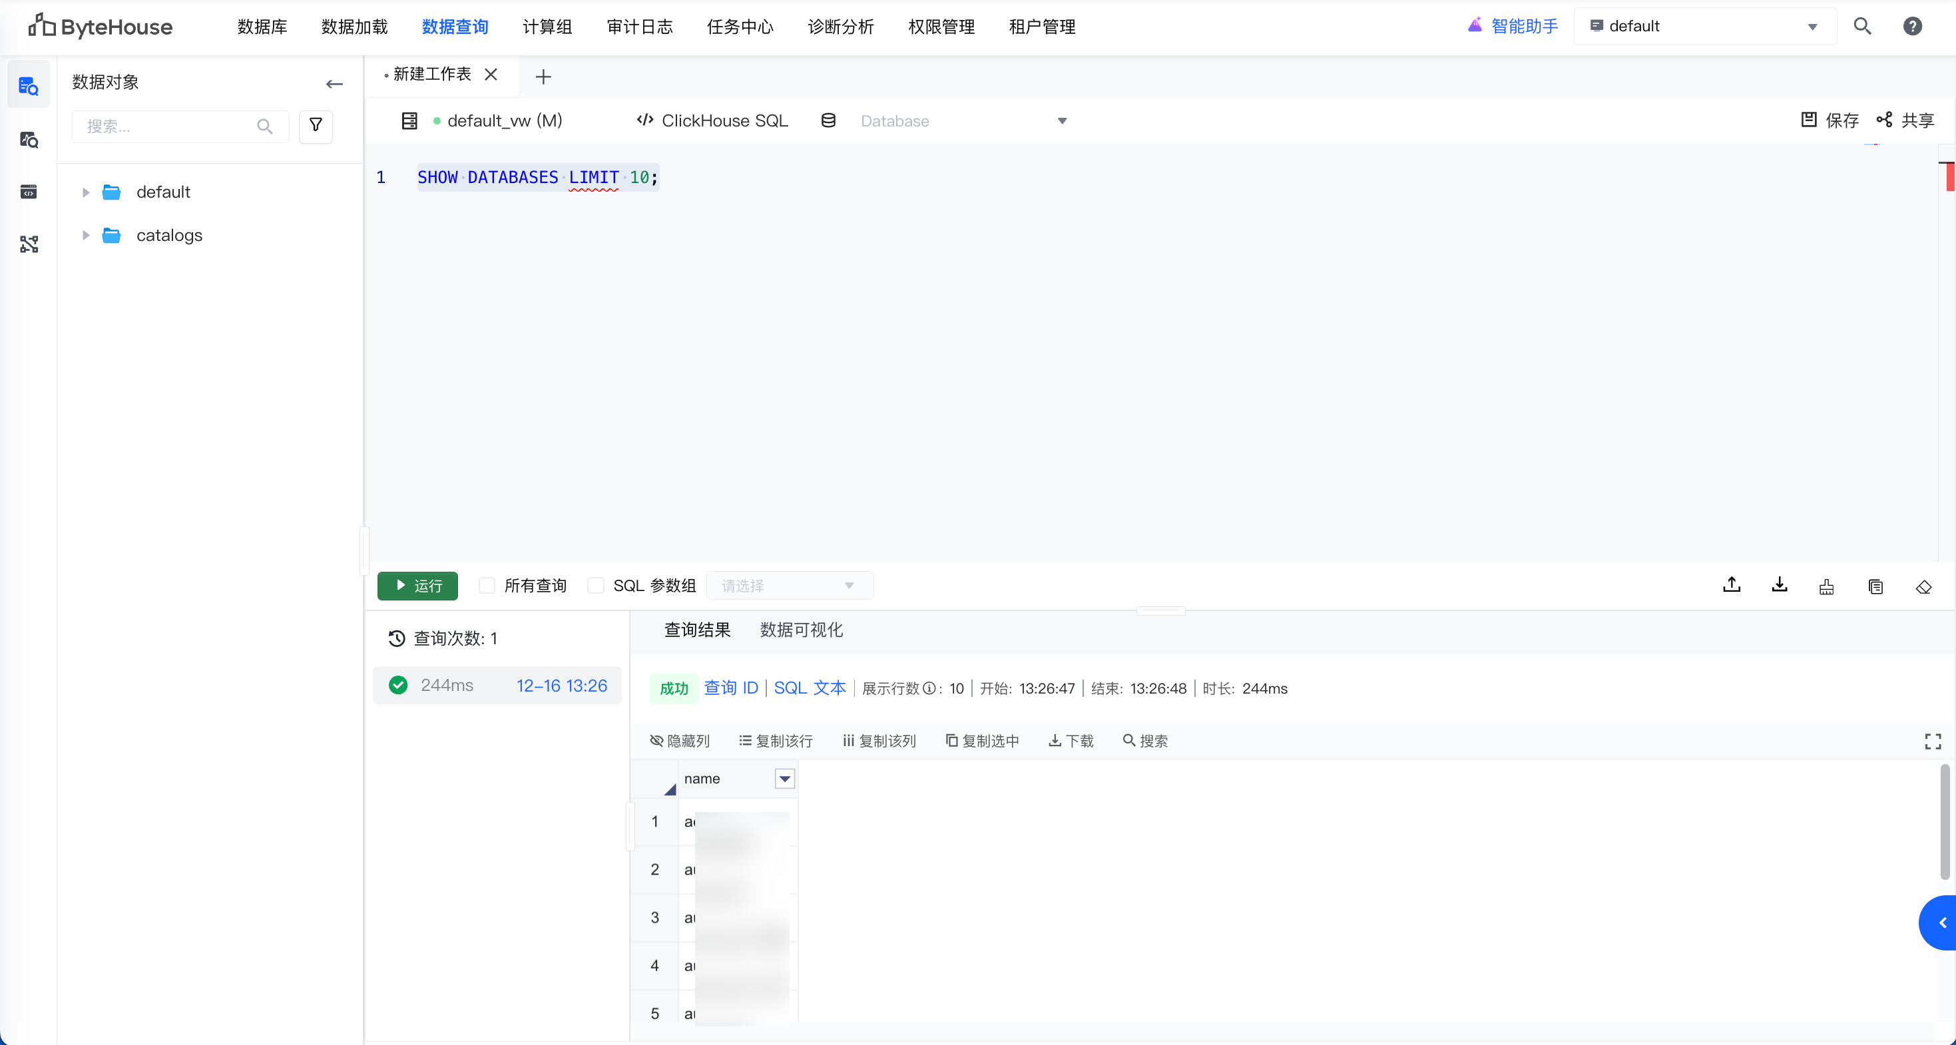Collapse the data objects panel with arrow
The width and height of the screenshot is (1956, 1045).
click(x=334, y=83)
